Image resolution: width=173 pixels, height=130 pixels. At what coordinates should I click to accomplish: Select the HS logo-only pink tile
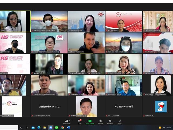(15, 64)
